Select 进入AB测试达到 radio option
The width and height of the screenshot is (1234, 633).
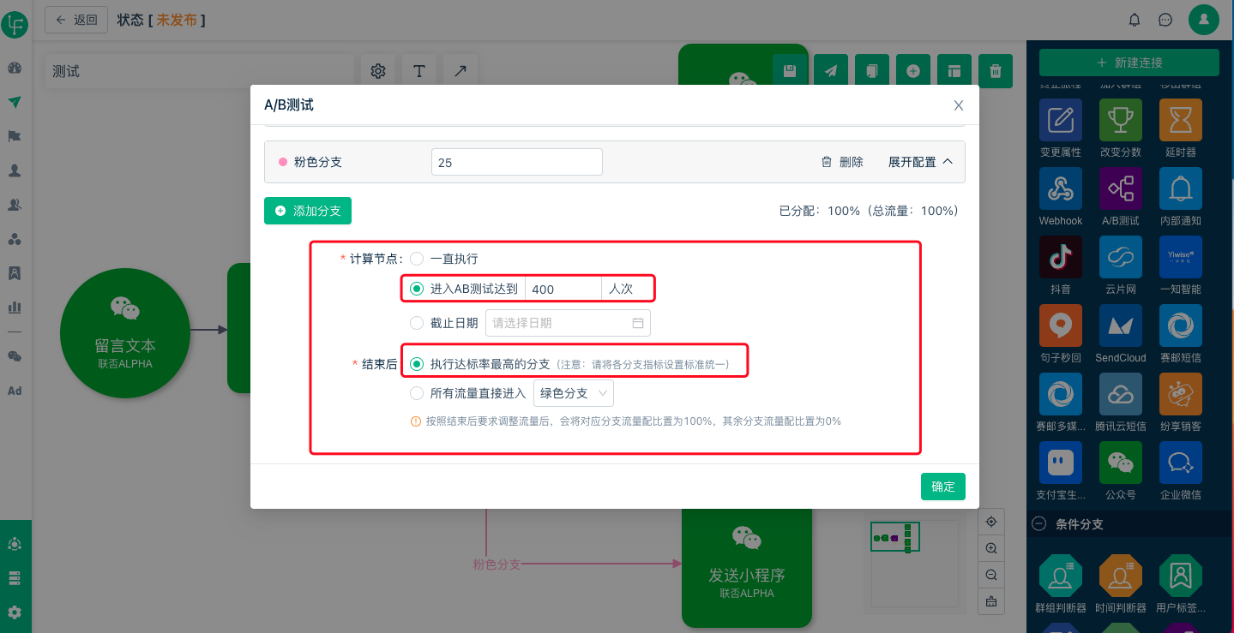click(417, 289)
